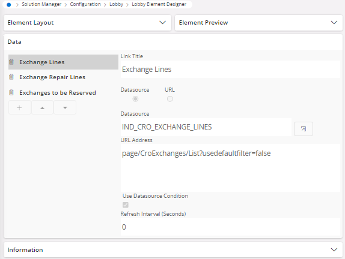Image resolution: width=345 pixels, height=259 pixels.
Task: Select the Datasource radio button
Action: point(135,99)
